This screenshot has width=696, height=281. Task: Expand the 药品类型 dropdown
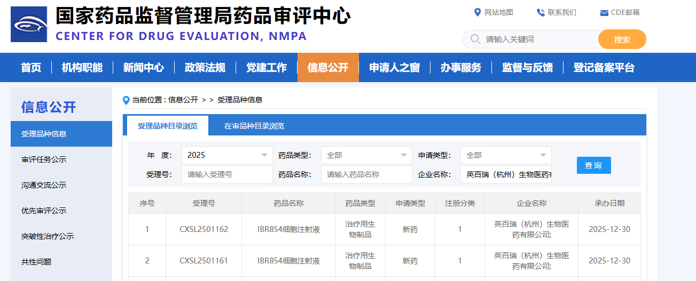[x=366, y=155]
